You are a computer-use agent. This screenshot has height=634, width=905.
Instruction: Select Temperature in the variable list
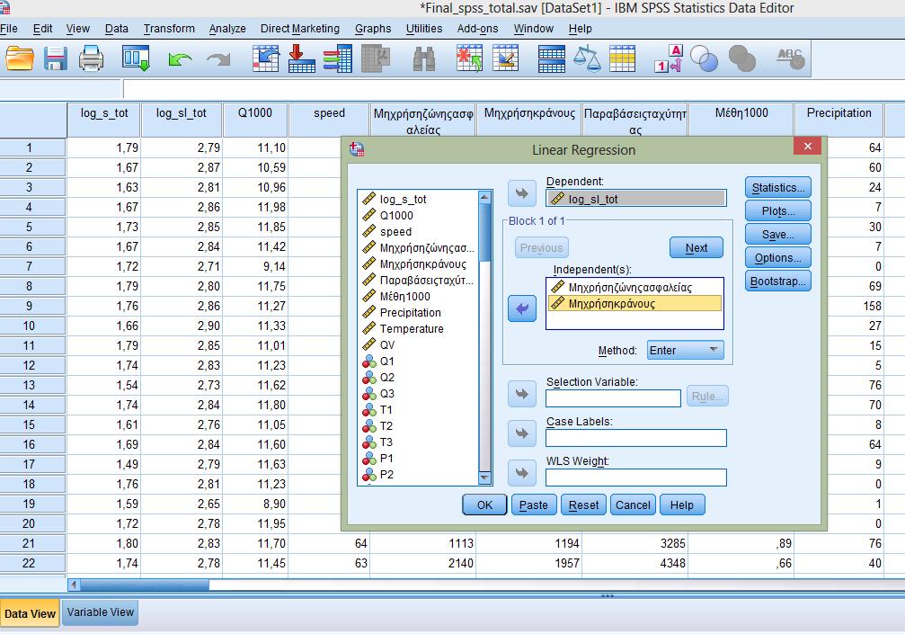[412, 328]
